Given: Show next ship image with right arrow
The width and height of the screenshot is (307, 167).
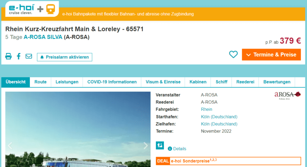Looking at the screenshot, I should [x=145, y=146].
